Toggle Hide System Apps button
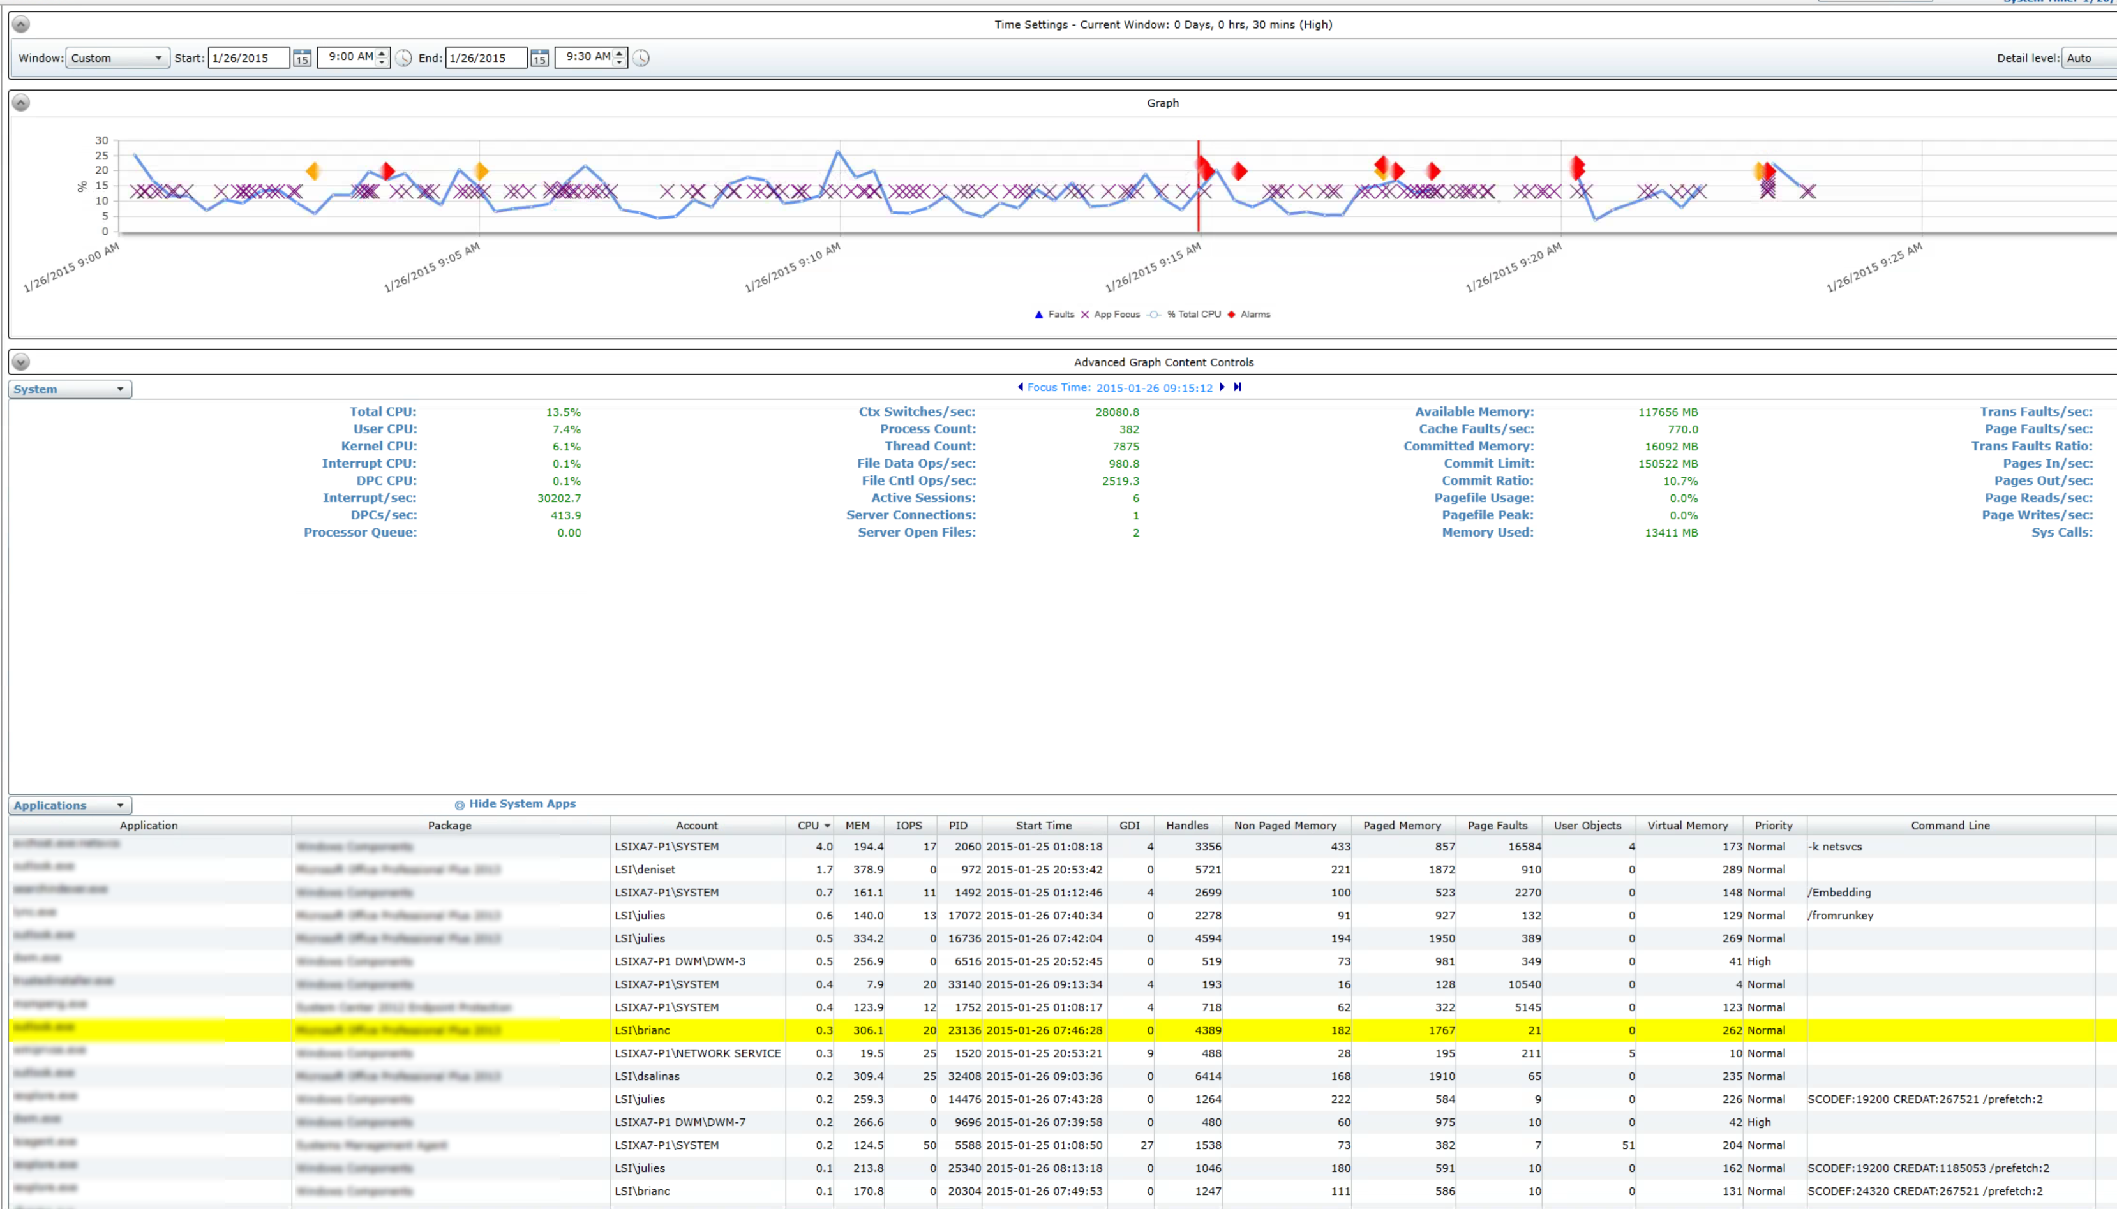This screenshot has width=2117, height=1209. click(x=461, y=804)
